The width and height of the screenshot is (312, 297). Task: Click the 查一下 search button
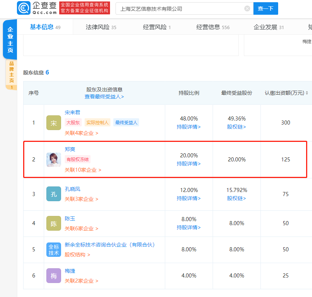point(266,8)
